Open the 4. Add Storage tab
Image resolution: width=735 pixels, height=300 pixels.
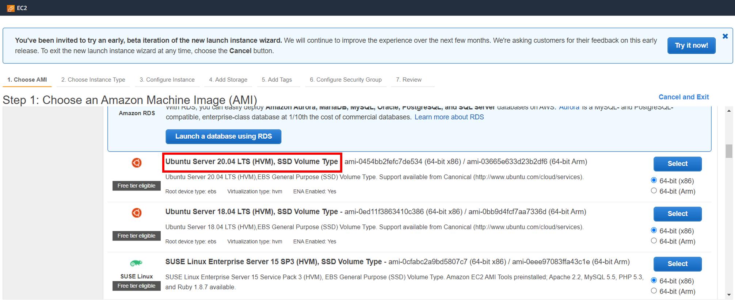tap(228, 80)
